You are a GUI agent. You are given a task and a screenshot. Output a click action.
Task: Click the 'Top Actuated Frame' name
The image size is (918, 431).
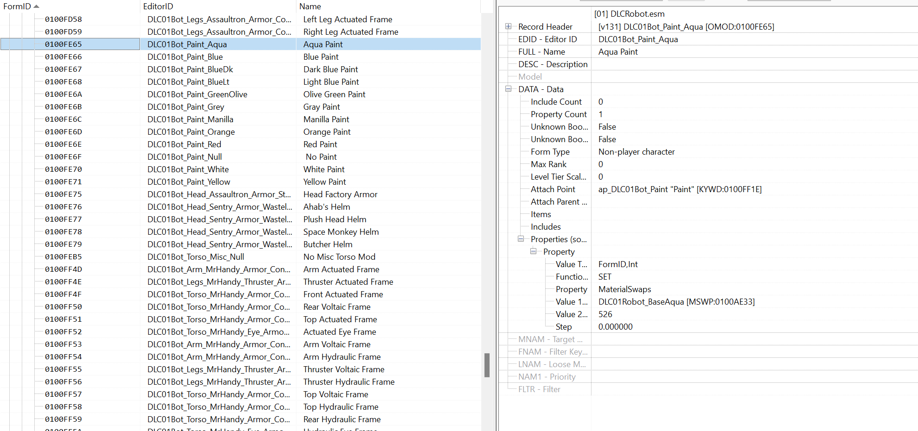point(340,319)
